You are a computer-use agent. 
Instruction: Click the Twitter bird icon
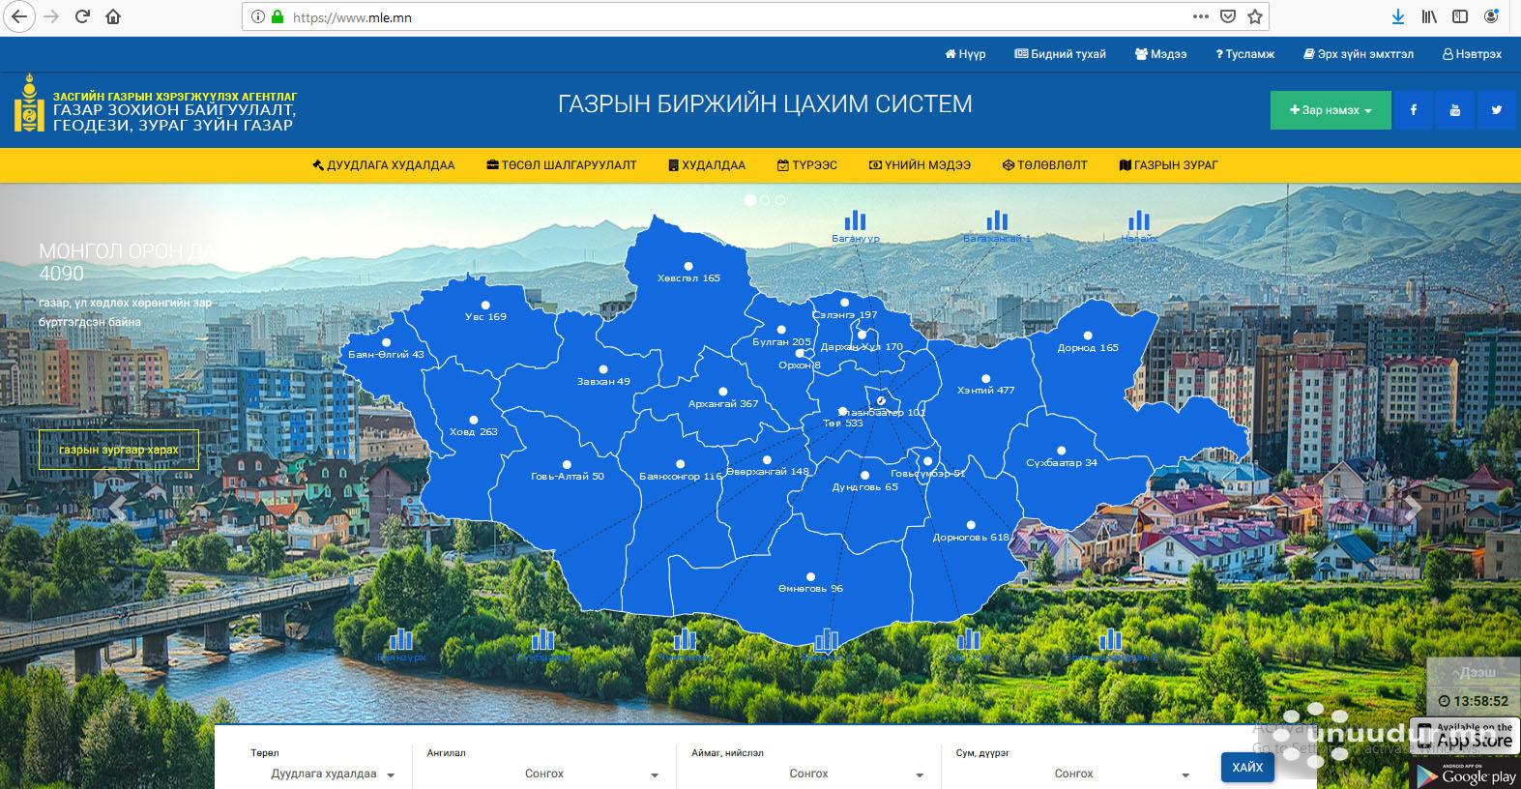click(1496, 110)
